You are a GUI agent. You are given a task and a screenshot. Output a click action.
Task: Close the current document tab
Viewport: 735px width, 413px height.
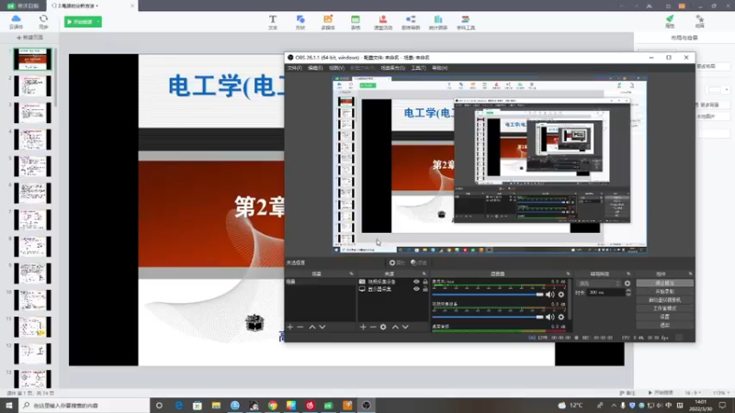click(132, 6)
